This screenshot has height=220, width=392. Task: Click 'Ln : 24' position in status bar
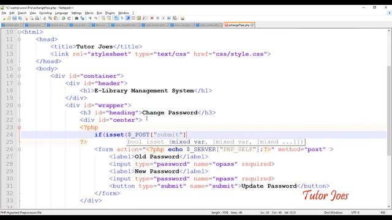(x=265, y=213)
